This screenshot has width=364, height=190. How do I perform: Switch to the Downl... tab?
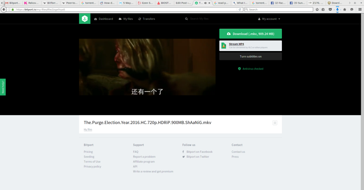[335, 3]
